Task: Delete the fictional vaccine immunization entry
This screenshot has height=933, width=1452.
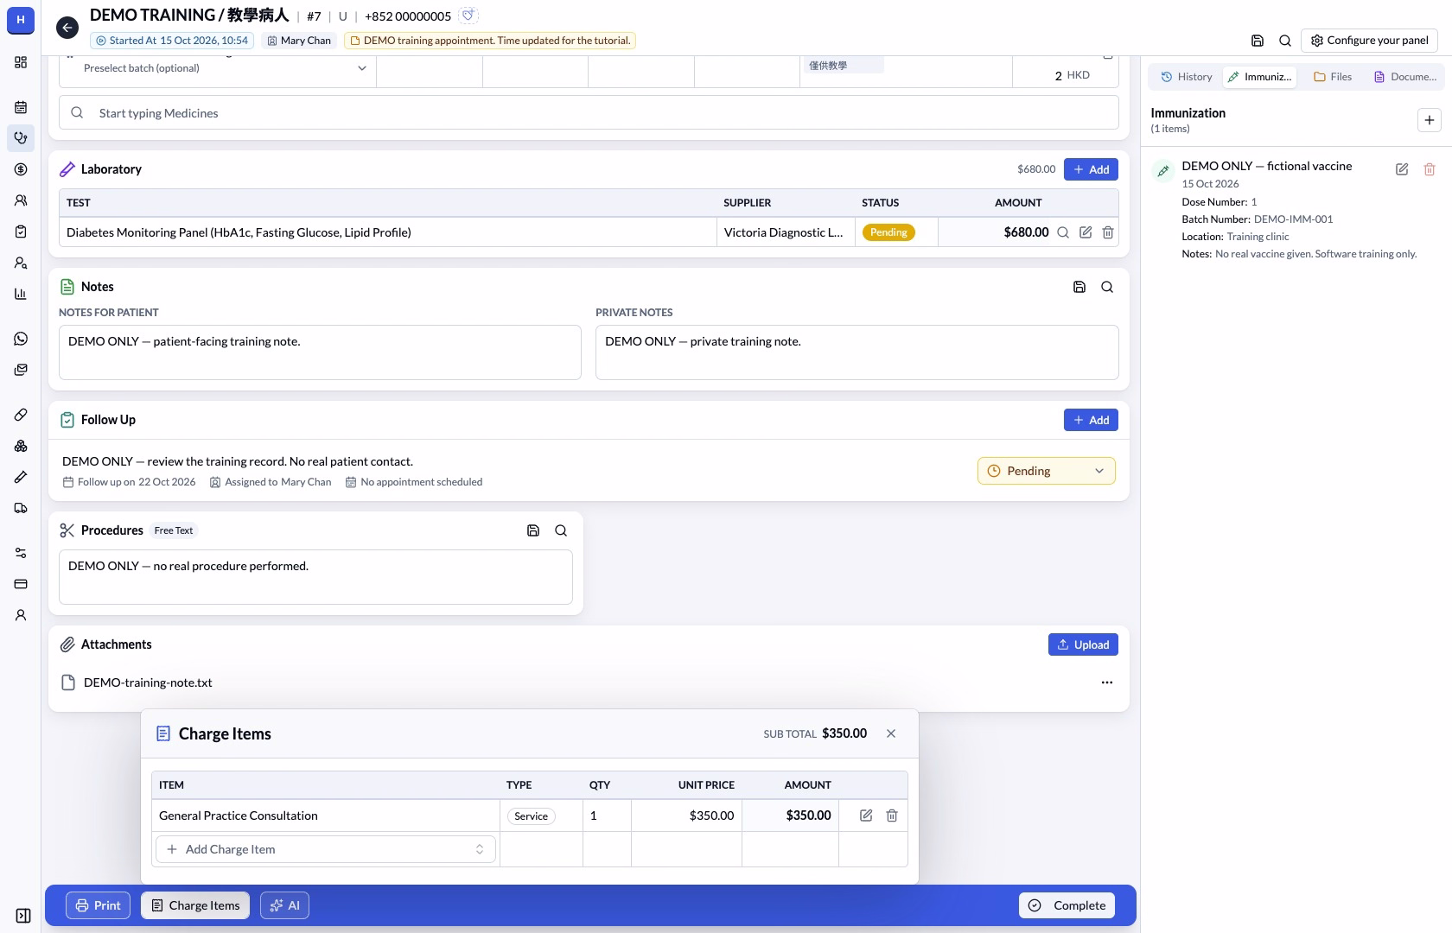Action: (1430, 169)
